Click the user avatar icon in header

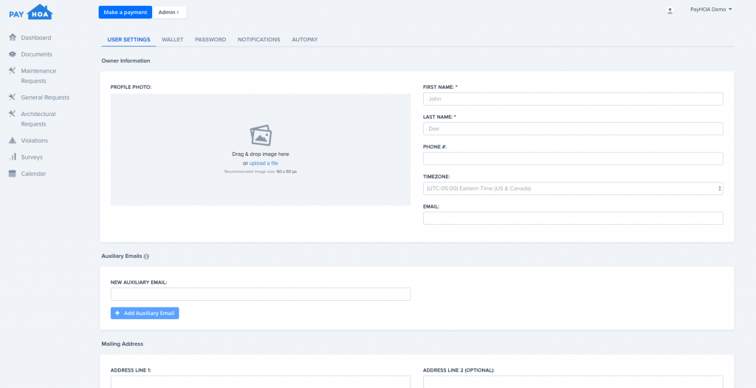tap(670, 10)
